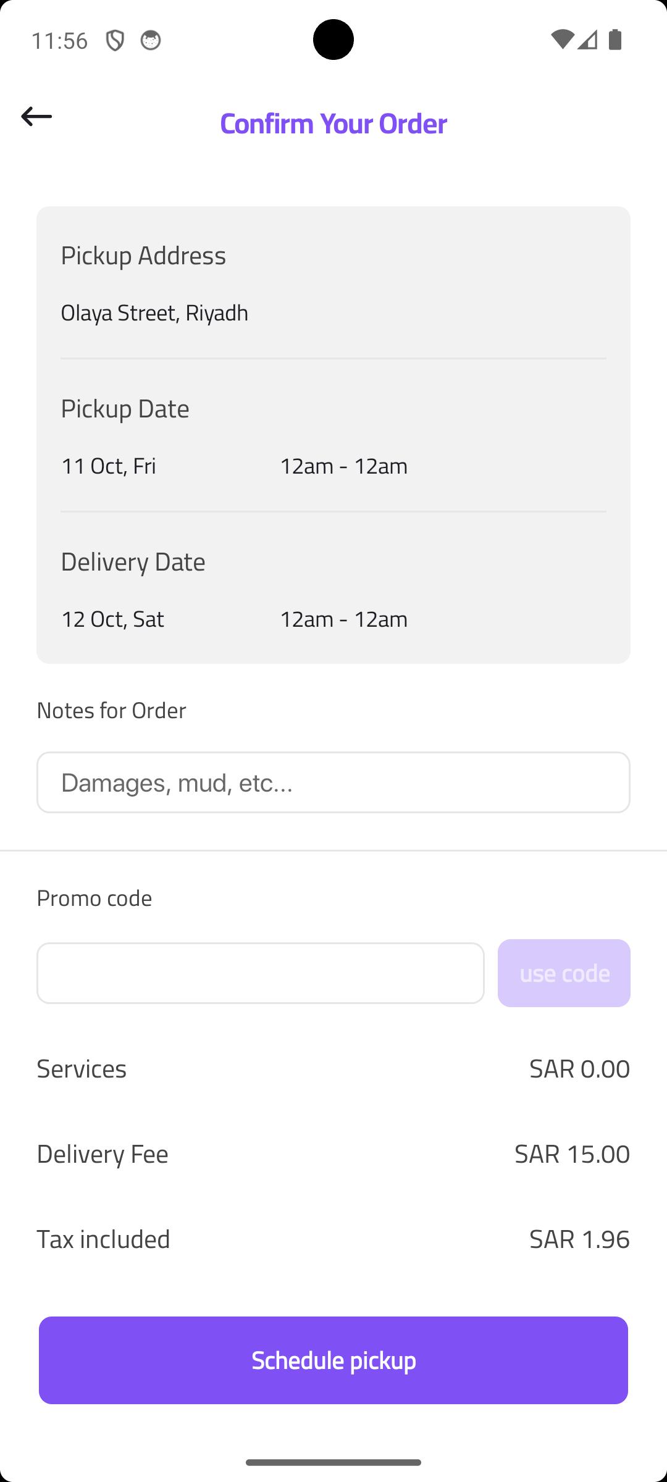Focus the promo code input field
Viewport: 667px width, 1482px height.
261,973
